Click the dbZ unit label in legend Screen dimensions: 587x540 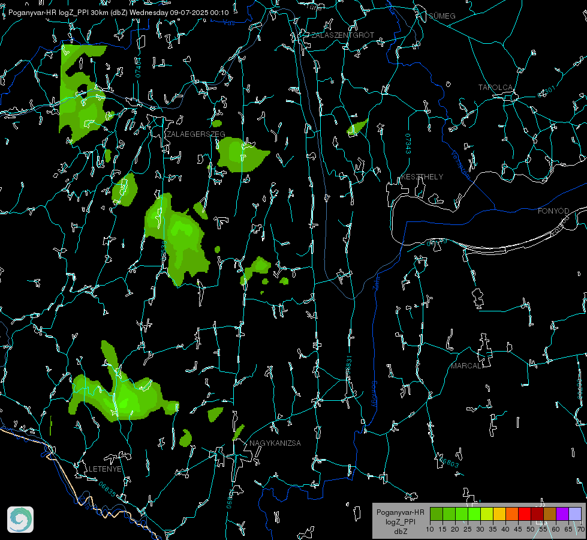[400, 532]
